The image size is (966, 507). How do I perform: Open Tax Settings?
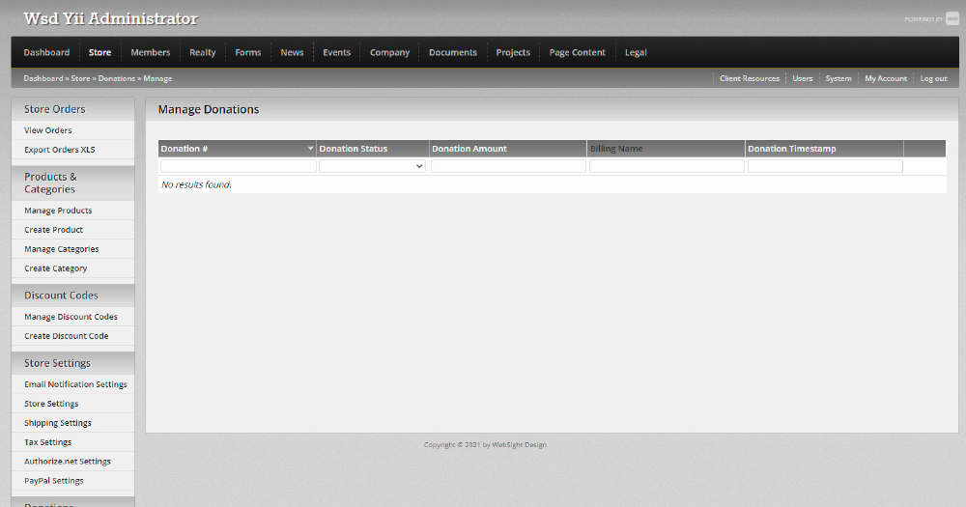48,441
